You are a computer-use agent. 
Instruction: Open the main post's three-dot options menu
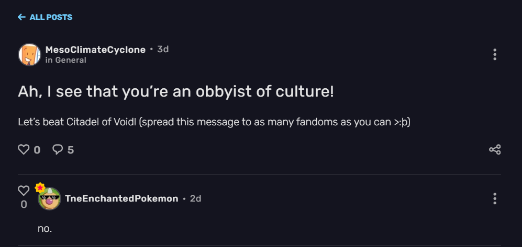pyautogui.click(x=495, y=54)
